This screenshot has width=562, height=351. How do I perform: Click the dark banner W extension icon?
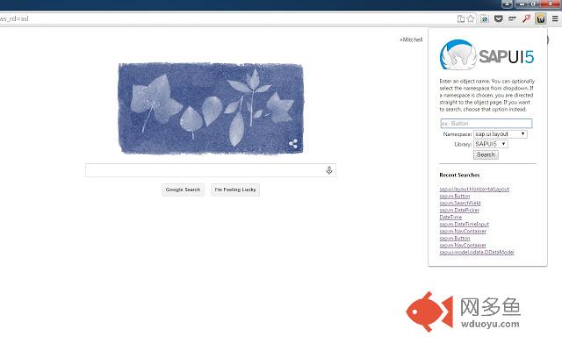tap(512, 18)
